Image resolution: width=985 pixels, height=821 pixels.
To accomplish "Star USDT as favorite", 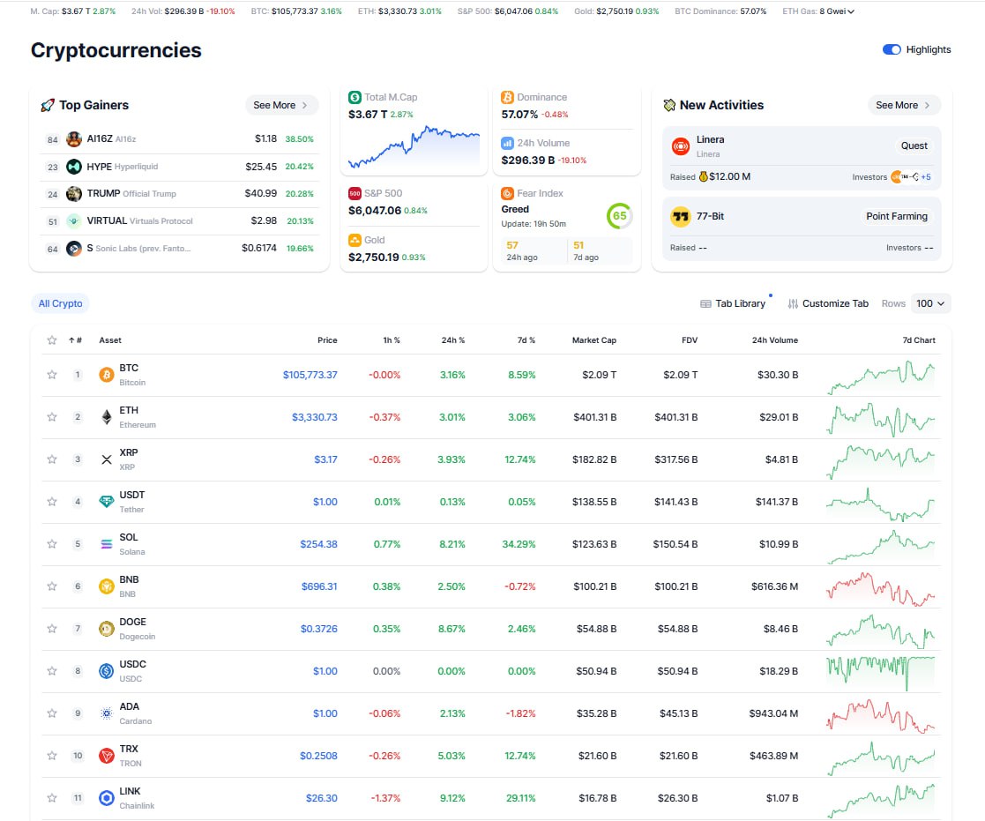I will pyautogui.click(x=52, y=502).
